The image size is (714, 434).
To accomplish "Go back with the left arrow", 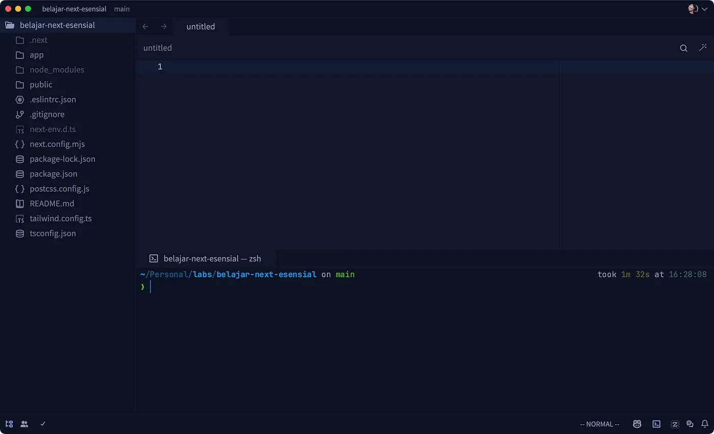I will click(145, 27).
